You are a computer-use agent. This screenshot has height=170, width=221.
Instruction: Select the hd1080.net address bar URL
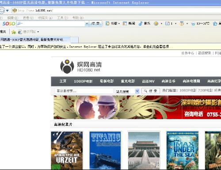35,11
